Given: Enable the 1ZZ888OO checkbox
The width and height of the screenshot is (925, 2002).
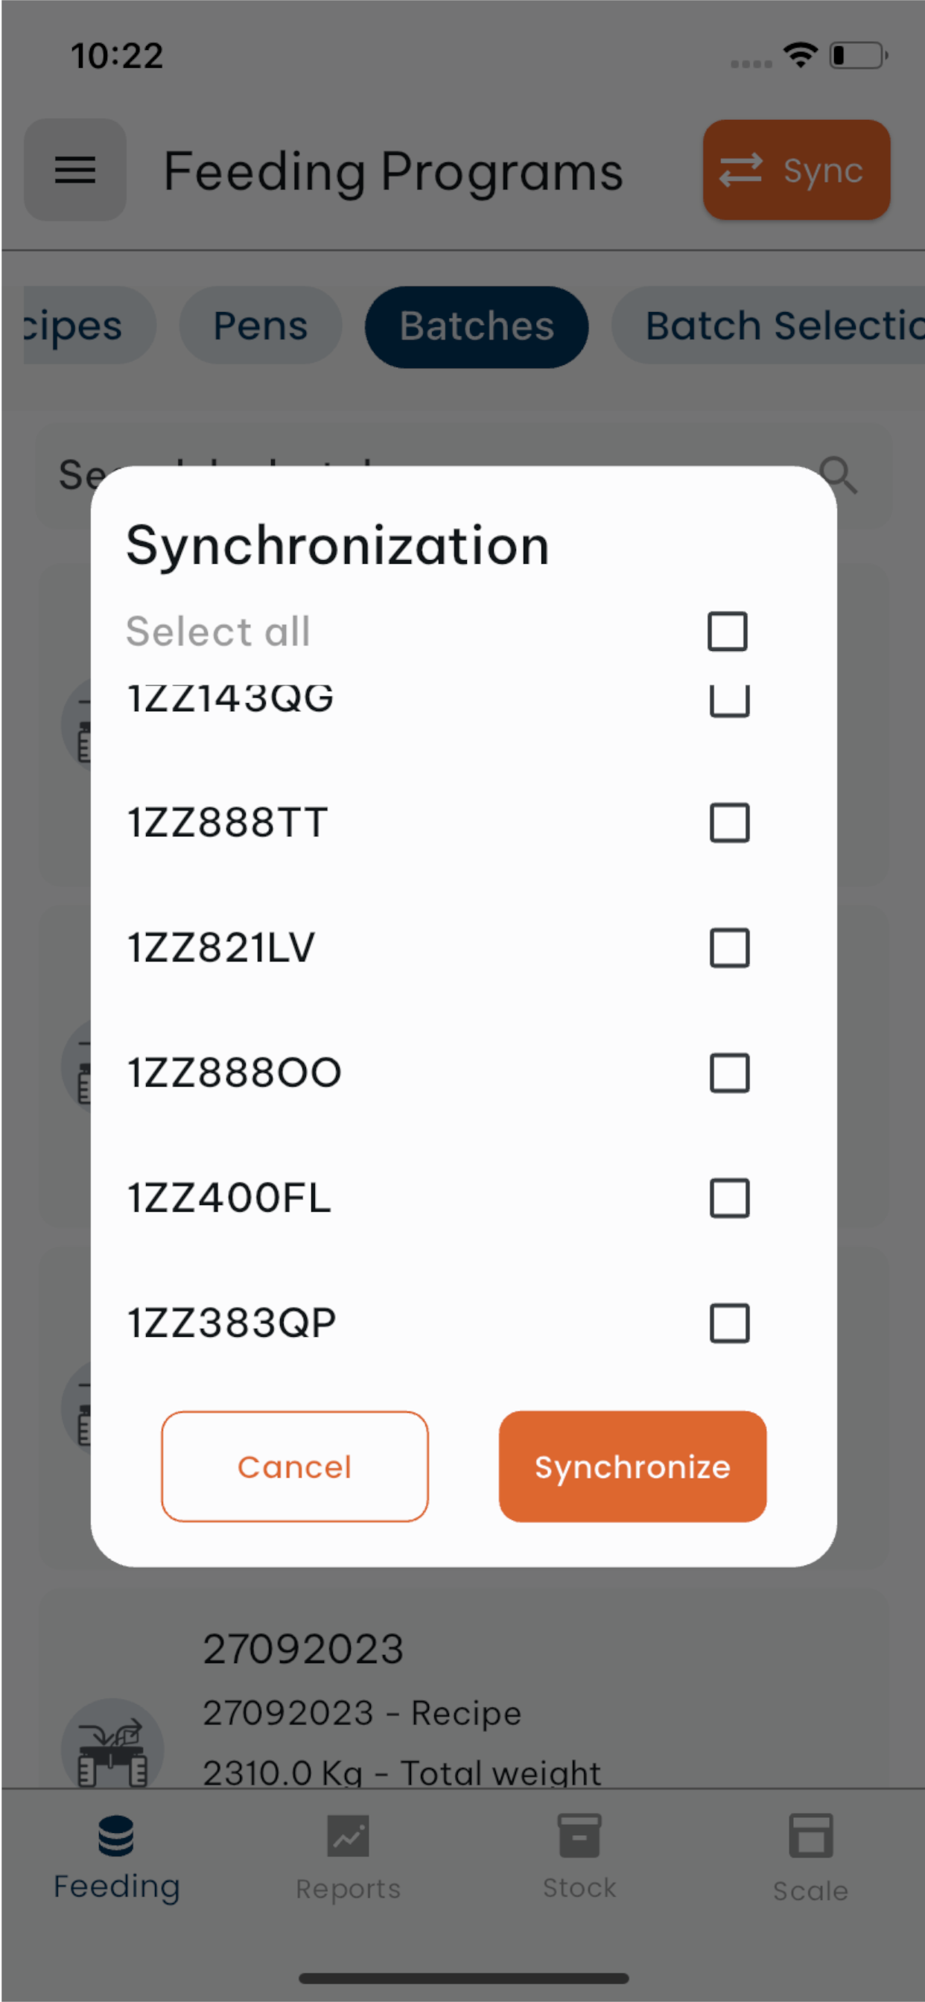Looking at the screenshot, I should [x=729, y=1073].
